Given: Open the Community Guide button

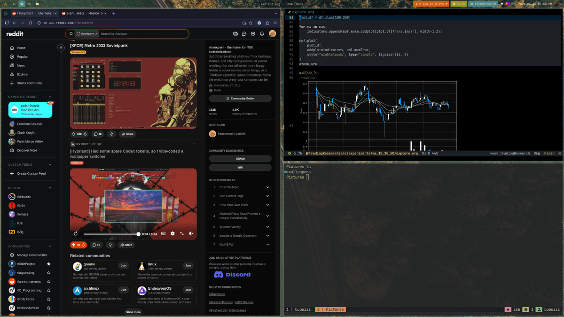Looking at the screenshot, I should coord(240,99).
